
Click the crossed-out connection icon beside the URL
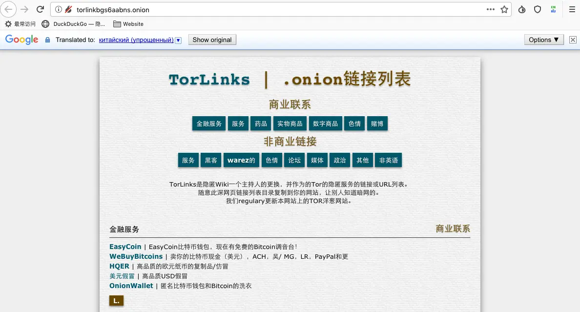[x=68, y=10]
